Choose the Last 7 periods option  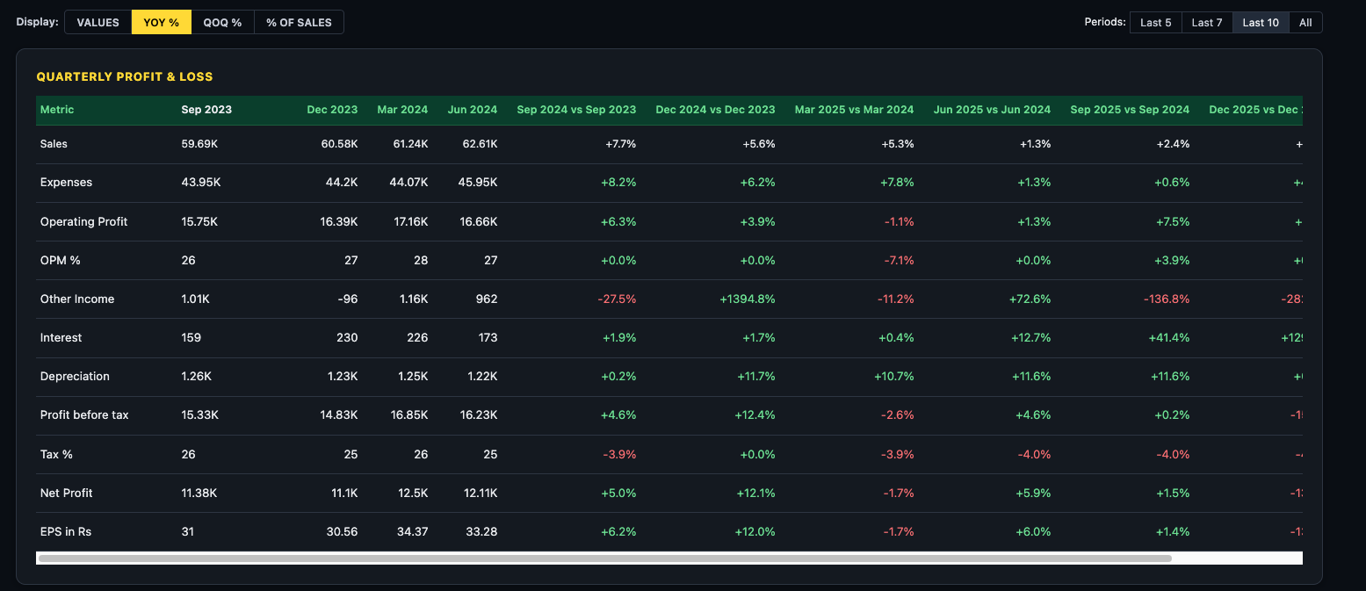click(1207, 22)
